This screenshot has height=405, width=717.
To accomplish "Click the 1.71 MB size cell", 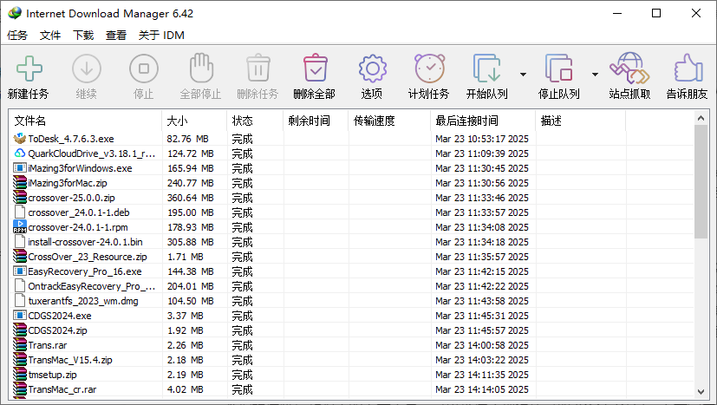I will [x=186, y=257].
